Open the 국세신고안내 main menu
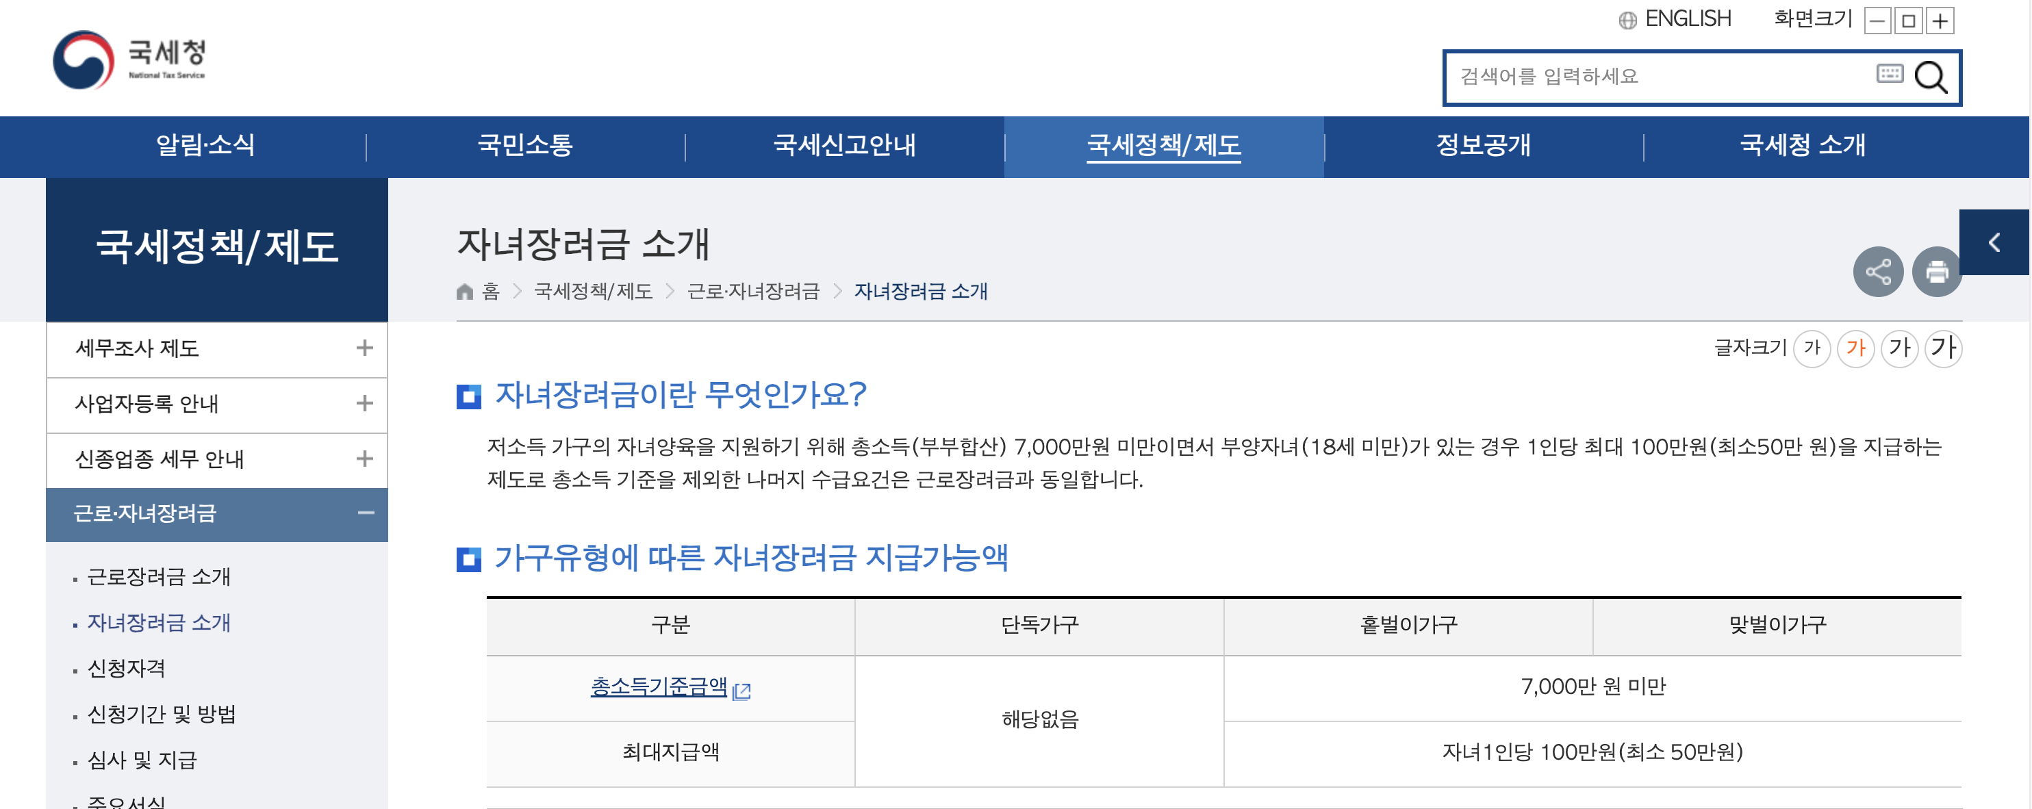Image resolution: width=2032 pixels, height=809 pixels. point(844,146)
